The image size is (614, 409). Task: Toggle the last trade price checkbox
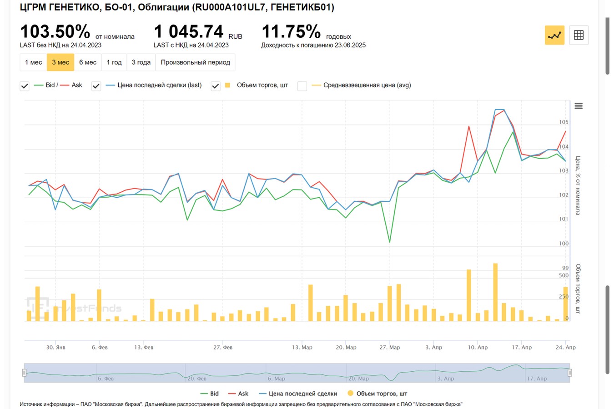(x=96, y=86)
